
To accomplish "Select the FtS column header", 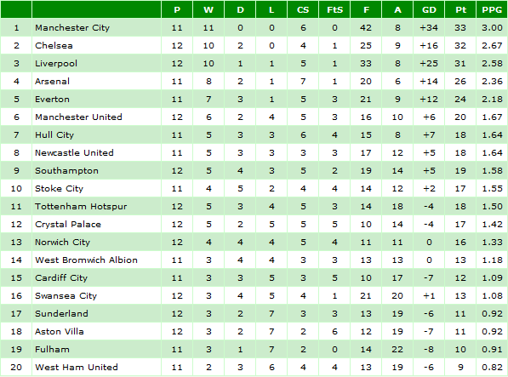I will (334, 9).
